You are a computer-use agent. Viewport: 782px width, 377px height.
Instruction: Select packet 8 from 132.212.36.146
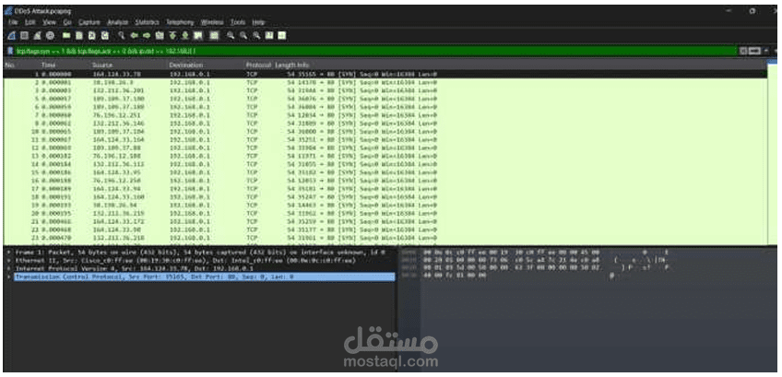385,123
